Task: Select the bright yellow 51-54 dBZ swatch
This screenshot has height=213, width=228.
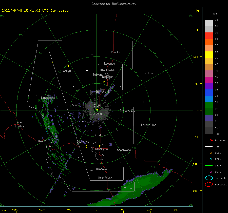Action: (x=209, y=55)
